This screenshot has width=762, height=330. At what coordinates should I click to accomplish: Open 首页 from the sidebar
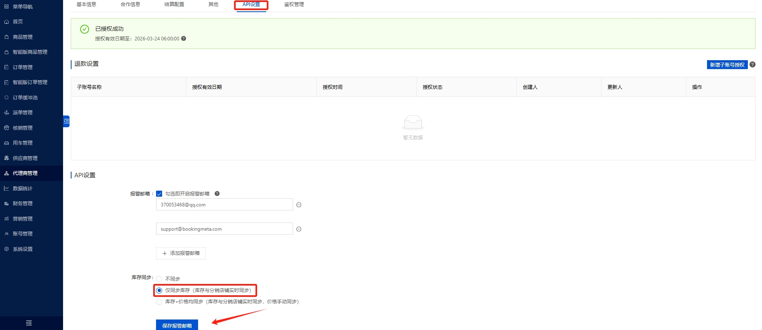point(18,22)
